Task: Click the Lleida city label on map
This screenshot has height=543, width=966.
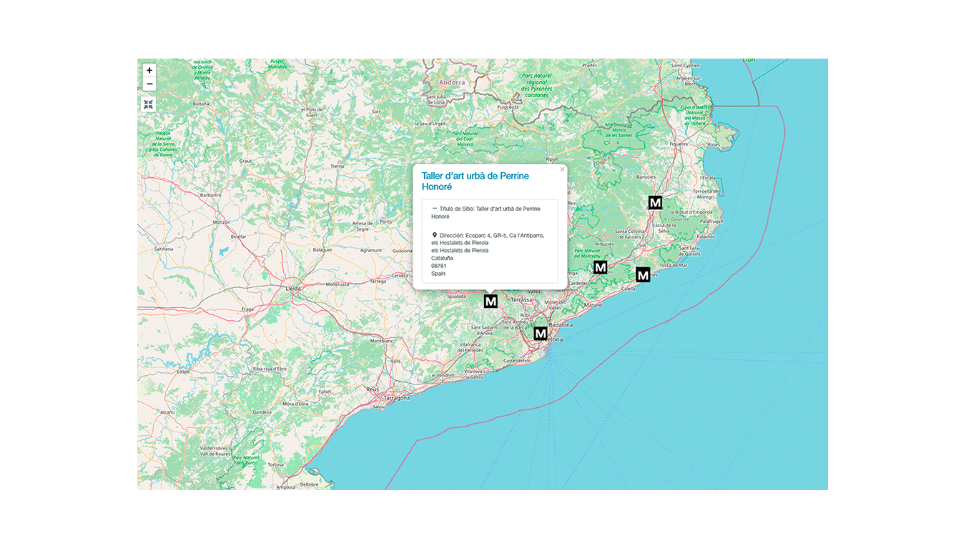Action: tap(293, 289)
